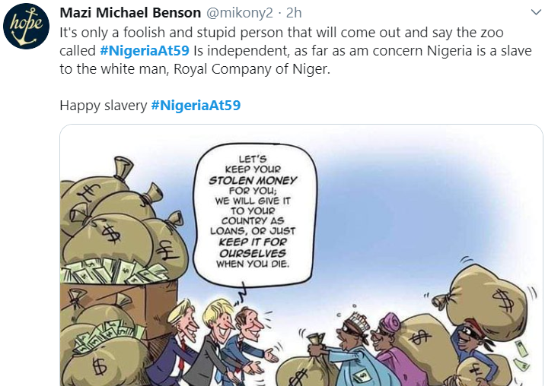Click "KEEP IT FOR OURSELVES" text in bubble

[253, 247]
